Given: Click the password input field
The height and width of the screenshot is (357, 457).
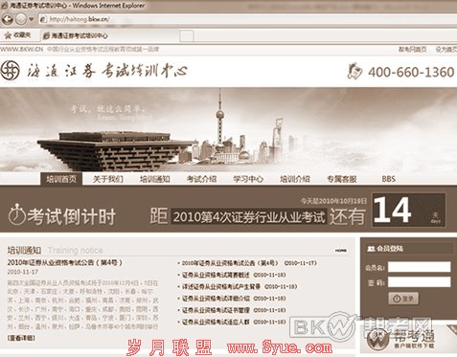Looking at the screenshot, I should coord(419,282).
